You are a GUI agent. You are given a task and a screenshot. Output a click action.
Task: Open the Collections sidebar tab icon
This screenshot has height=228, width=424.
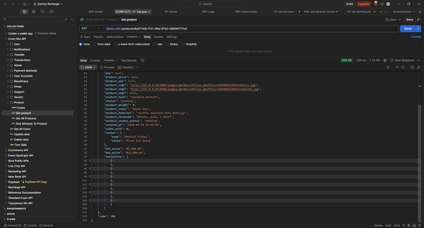[24, 12]
